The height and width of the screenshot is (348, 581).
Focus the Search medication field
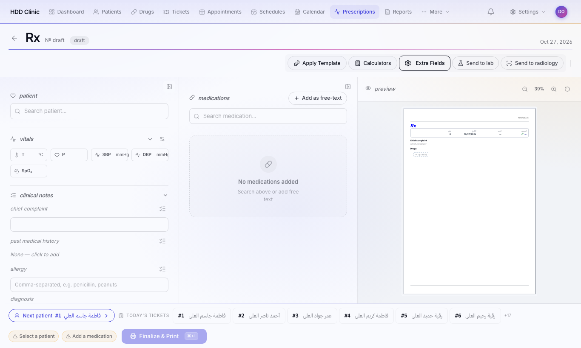pos(268,116)
